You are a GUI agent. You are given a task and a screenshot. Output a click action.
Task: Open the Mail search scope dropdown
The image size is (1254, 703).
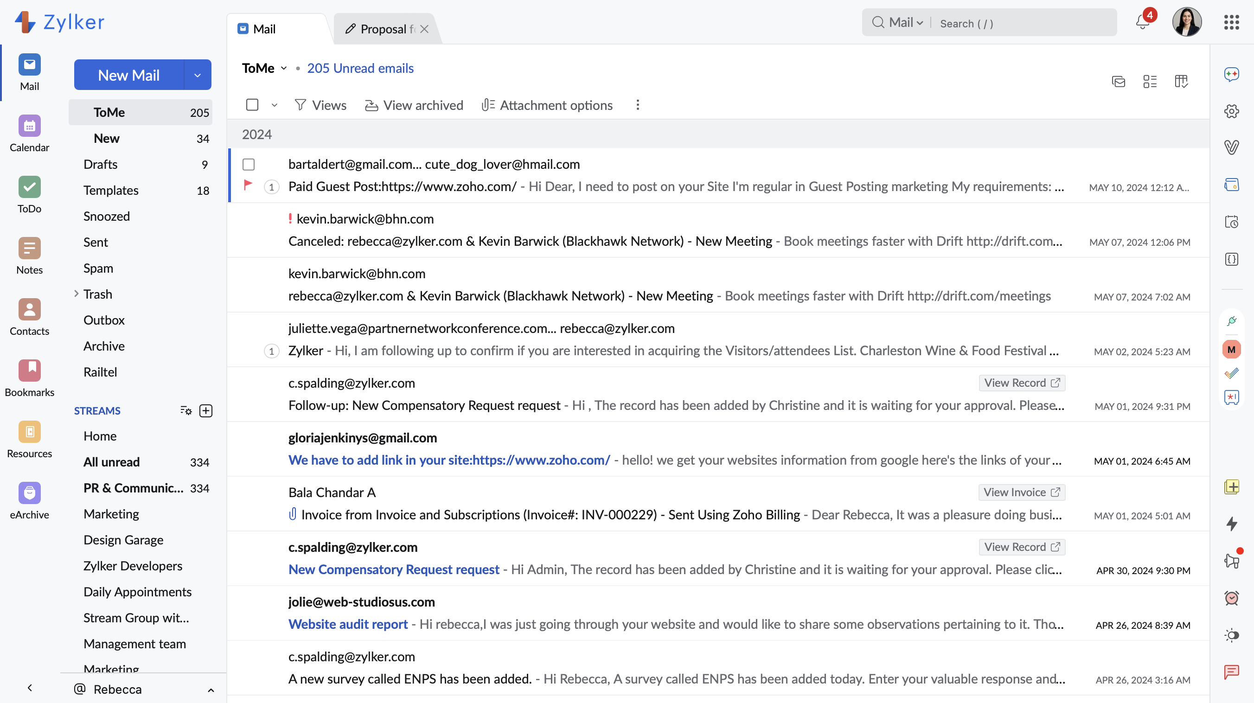click(x=905, y=22)
